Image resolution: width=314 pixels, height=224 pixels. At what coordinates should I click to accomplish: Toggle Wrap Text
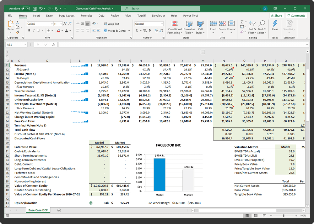pyautogui.click(x=111, y=24)
